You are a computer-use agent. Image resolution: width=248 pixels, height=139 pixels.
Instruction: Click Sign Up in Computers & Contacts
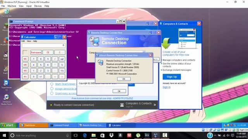[x=172, y=77]
